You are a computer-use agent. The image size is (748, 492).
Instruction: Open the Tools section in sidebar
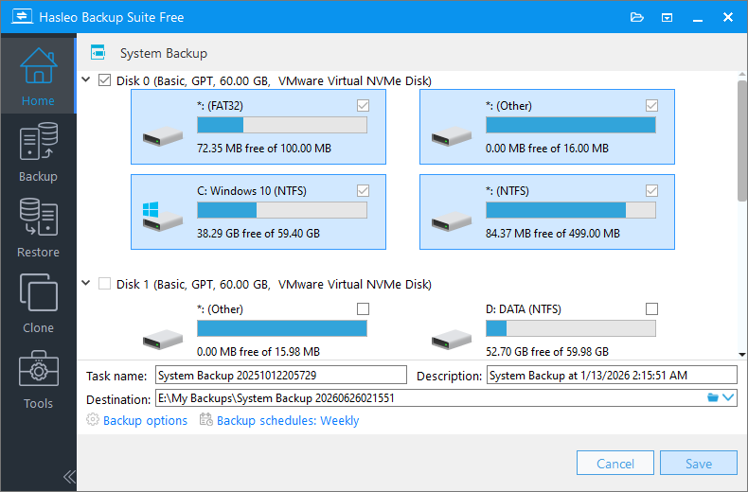(x=38, y=379)
